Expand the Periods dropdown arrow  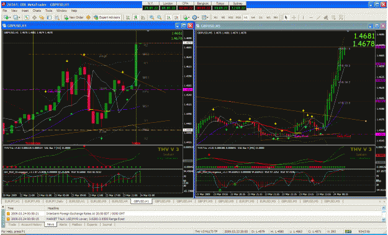(x=199, y=17)
